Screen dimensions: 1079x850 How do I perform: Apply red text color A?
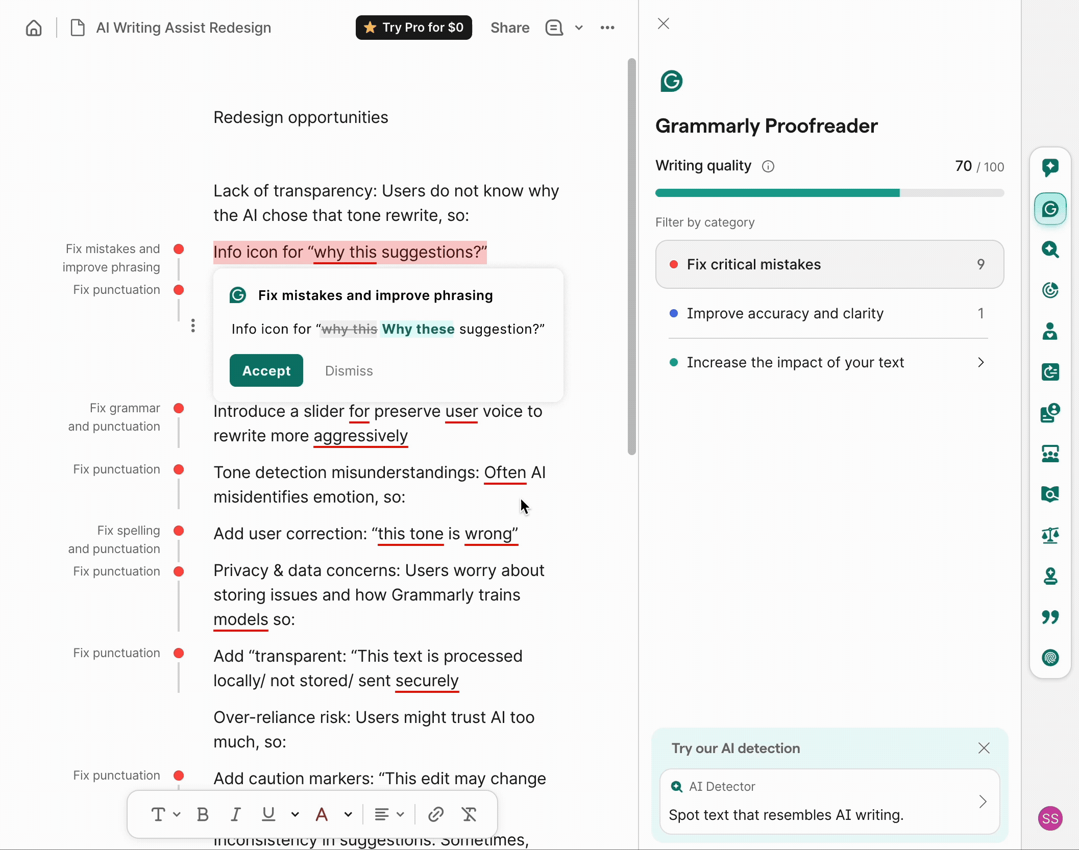click(322, 814)
